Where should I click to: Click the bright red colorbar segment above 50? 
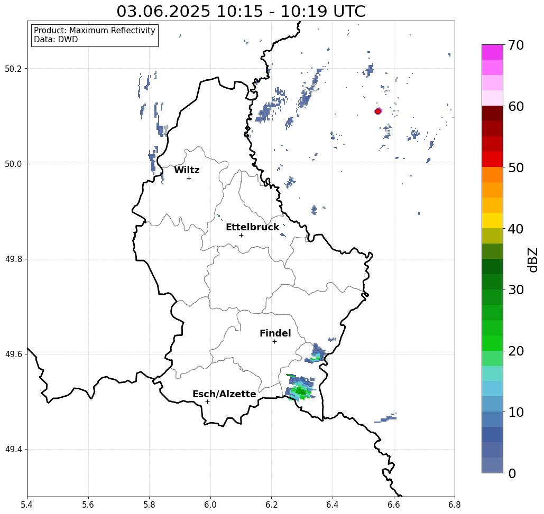click(492, 160)
